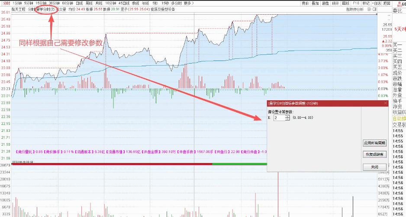Screen dimensions: 406x217
Task: Open the 统计 statistics tool
Action: (x=335, y=3)
